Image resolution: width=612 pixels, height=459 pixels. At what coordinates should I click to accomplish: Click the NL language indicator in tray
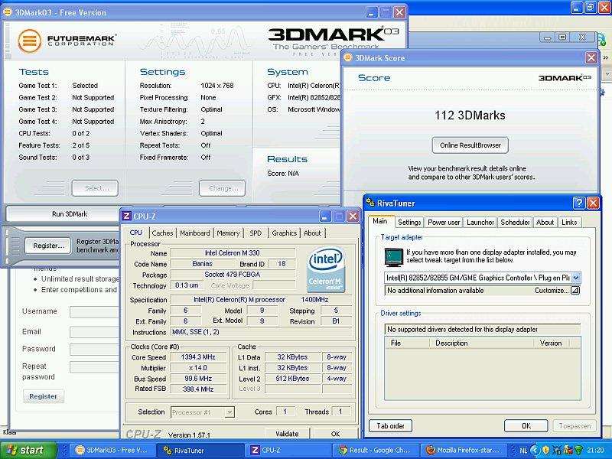click(x=523, y=451)
